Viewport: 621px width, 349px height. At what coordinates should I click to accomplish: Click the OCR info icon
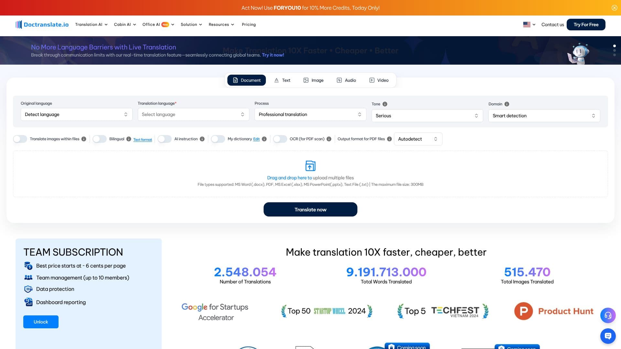[329, 139]
